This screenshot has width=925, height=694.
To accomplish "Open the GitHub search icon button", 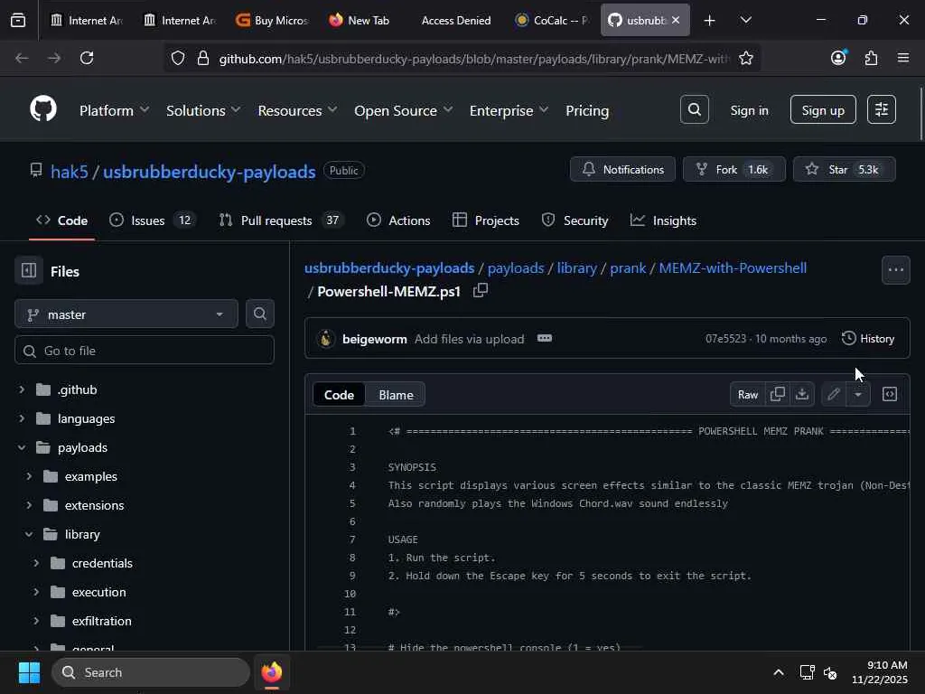I will [695, 109].
